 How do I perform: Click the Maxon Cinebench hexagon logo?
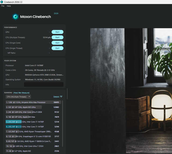point(16,17)
